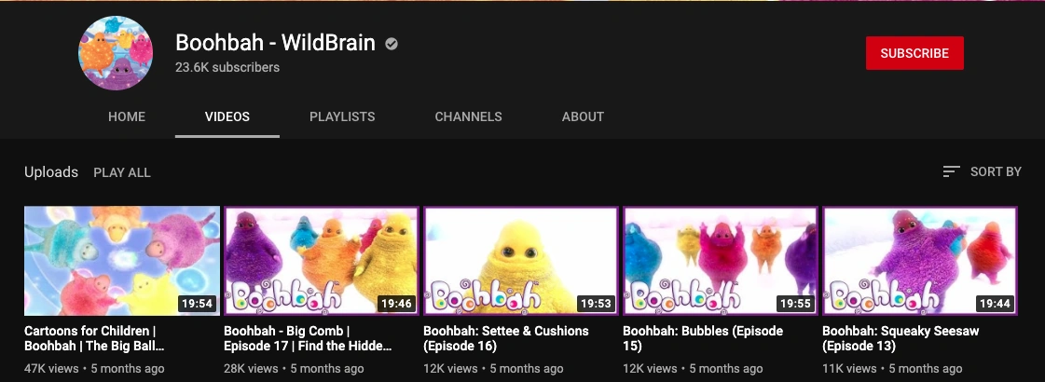The height and width of the screenshot is (382, 1045).
Task: Click the 19:55 duration badge
Action: point(795,304)
